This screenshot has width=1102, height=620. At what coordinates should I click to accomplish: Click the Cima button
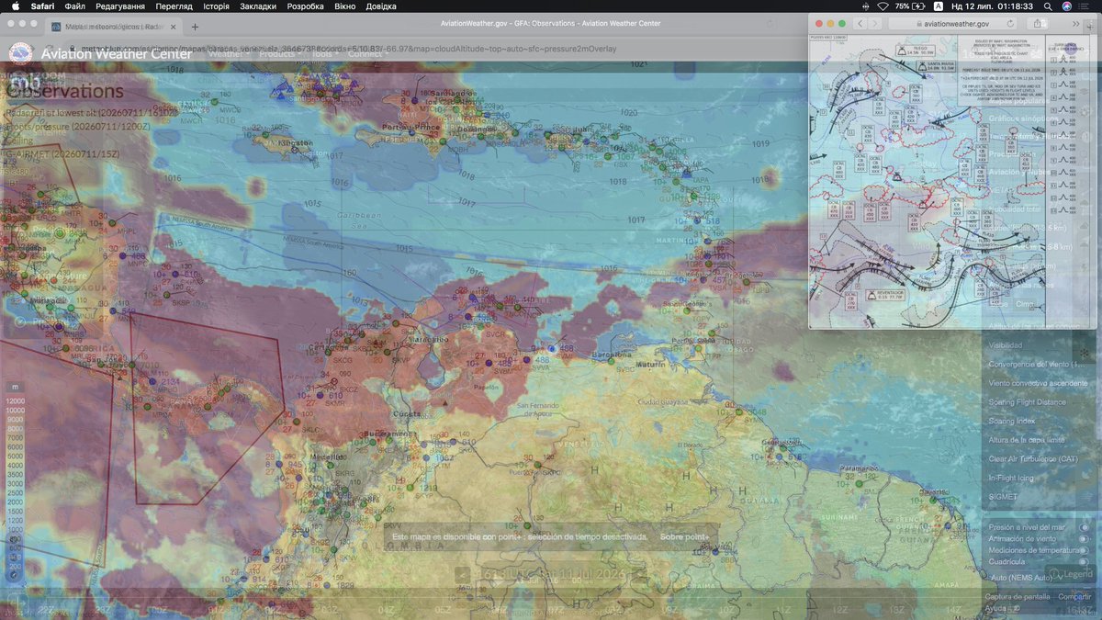click(x=1024, y=304)
